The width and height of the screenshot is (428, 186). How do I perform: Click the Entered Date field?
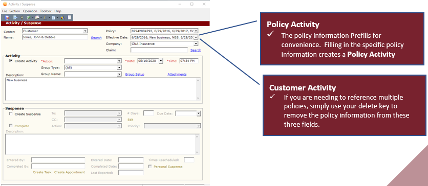click(x=131, y=160)
